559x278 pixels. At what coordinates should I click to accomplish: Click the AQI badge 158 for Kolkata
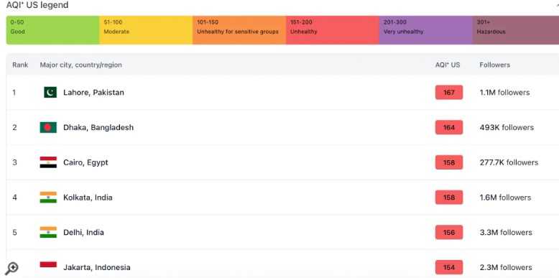(449, 197)
